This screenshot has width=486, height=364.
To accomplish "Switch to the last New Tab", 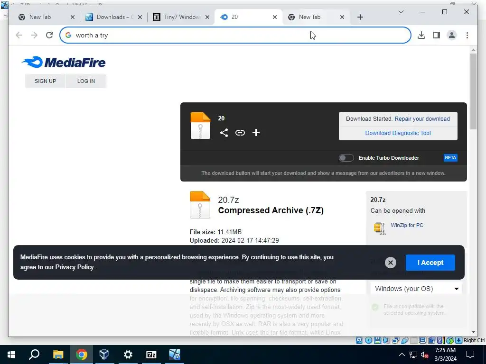I will click(x=316, y=17).
